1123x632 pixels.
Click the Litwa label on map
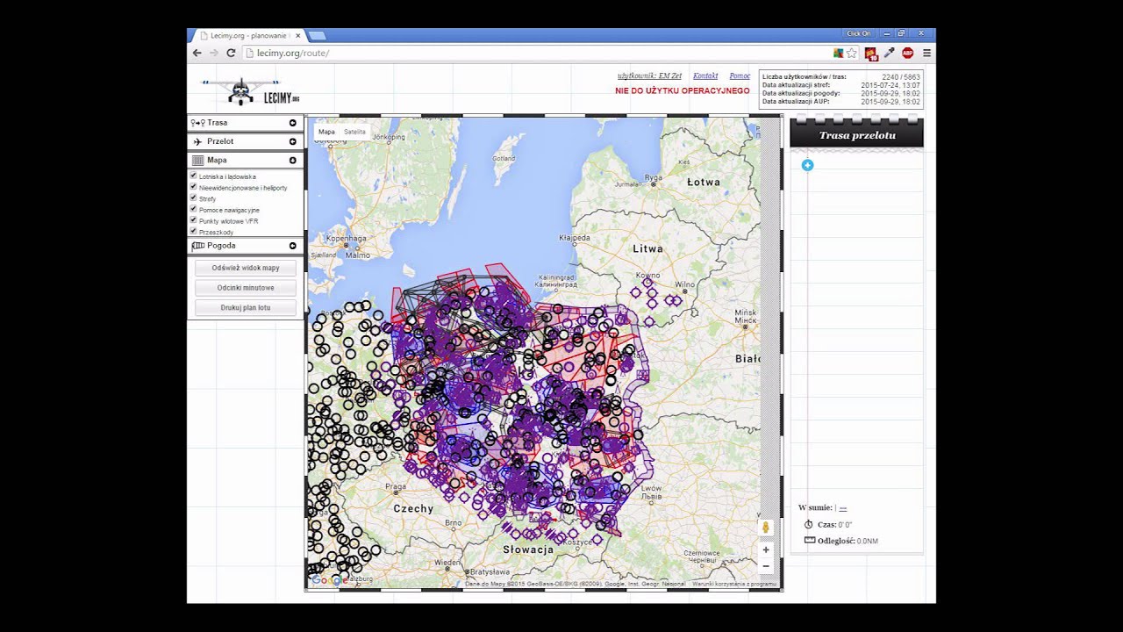click(x=648, y=248)
